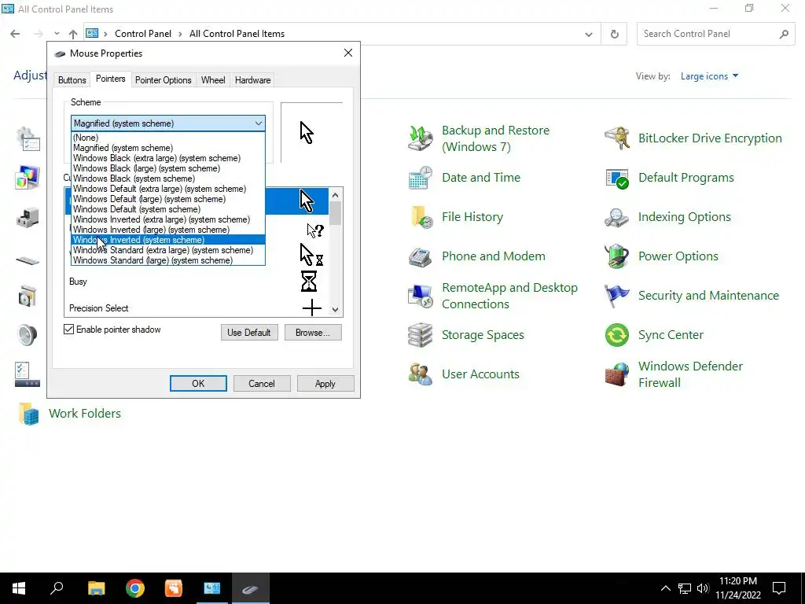805x604 pixels.
Task: Choose (None) from the scheme list
Action: pyautogui.click(x=168, y=138)
